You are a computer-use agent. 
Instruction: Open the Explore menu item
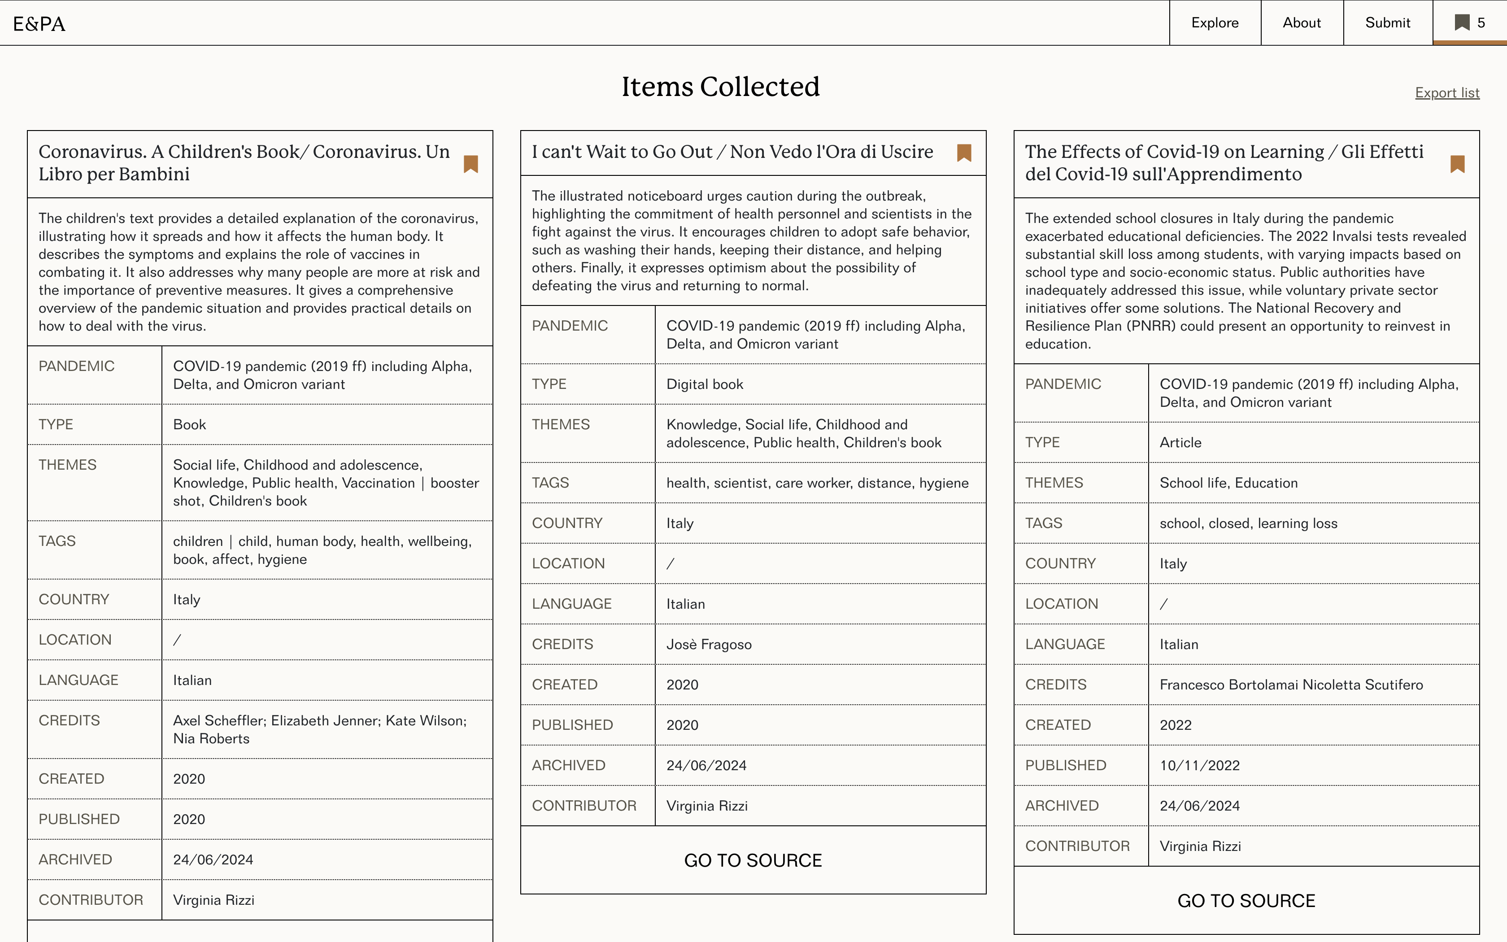(1215, 22)
